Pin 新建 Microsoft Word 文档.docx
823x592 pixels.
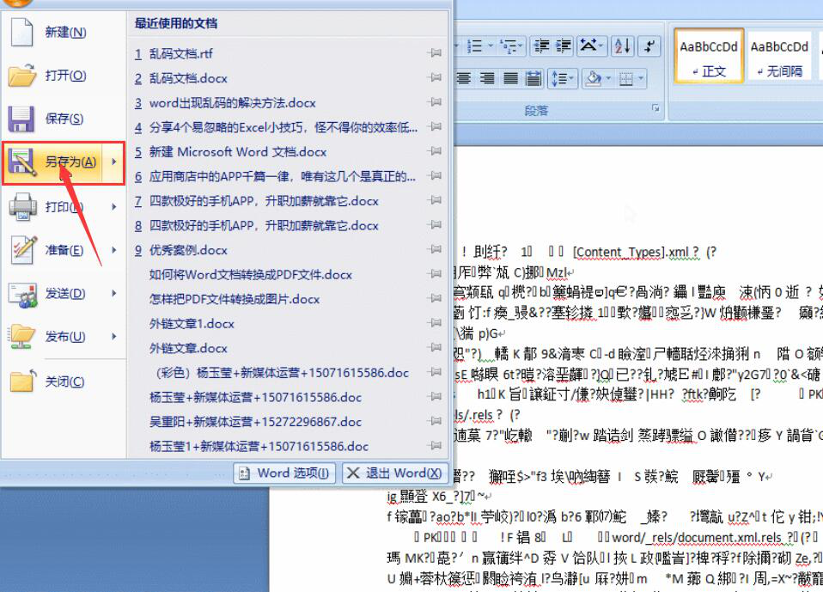point(435,151)
